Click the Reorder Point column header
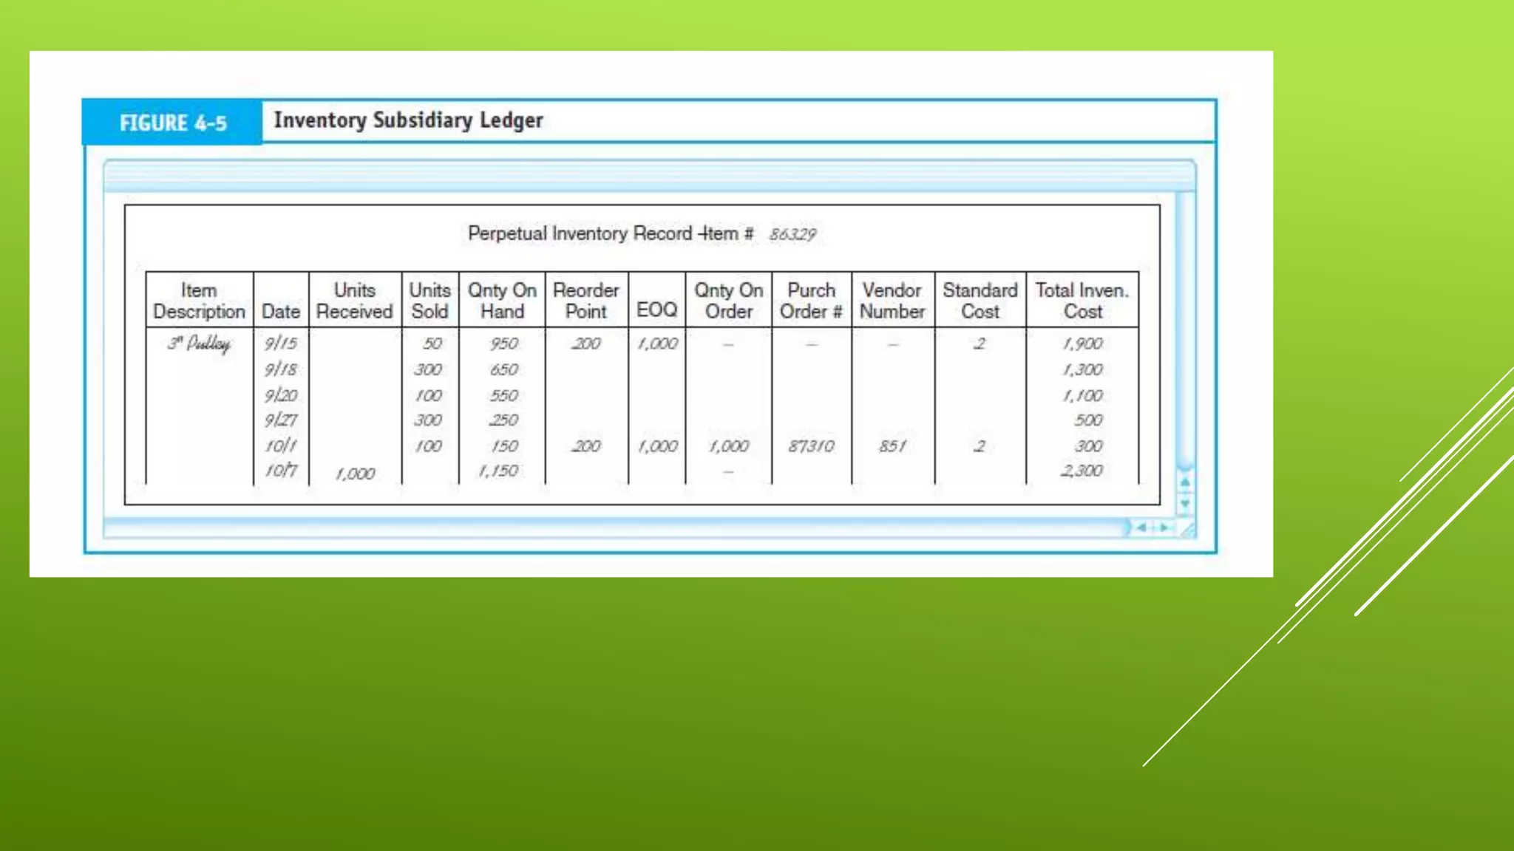The height and width of the screenshot is (851, 1514). [x=585, y=301]
